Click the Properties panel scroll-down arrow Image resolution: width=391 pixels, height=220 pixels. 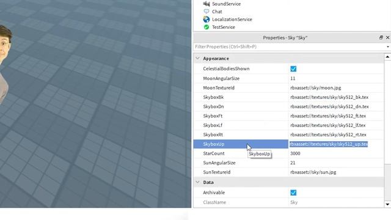click(387, 204)
